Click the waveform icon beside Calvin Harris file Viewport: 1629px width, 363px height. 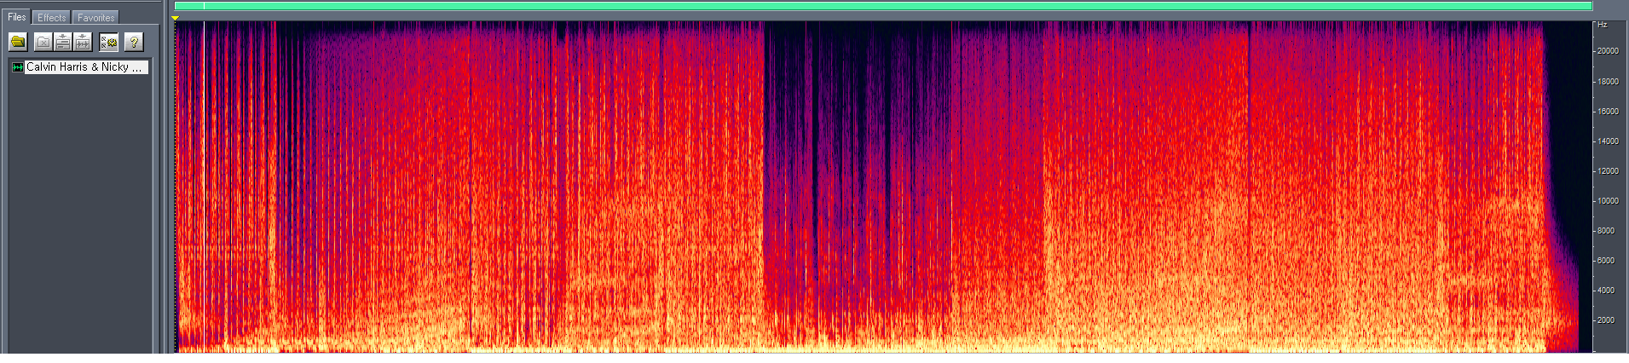18,66
